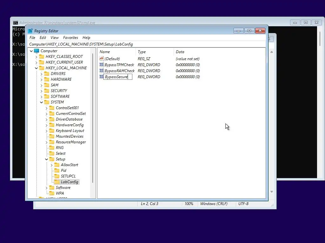Click 'Windows (CRLF)' in status bar
Viewport: 325px width, 243px height.
[x=214, y=204]
